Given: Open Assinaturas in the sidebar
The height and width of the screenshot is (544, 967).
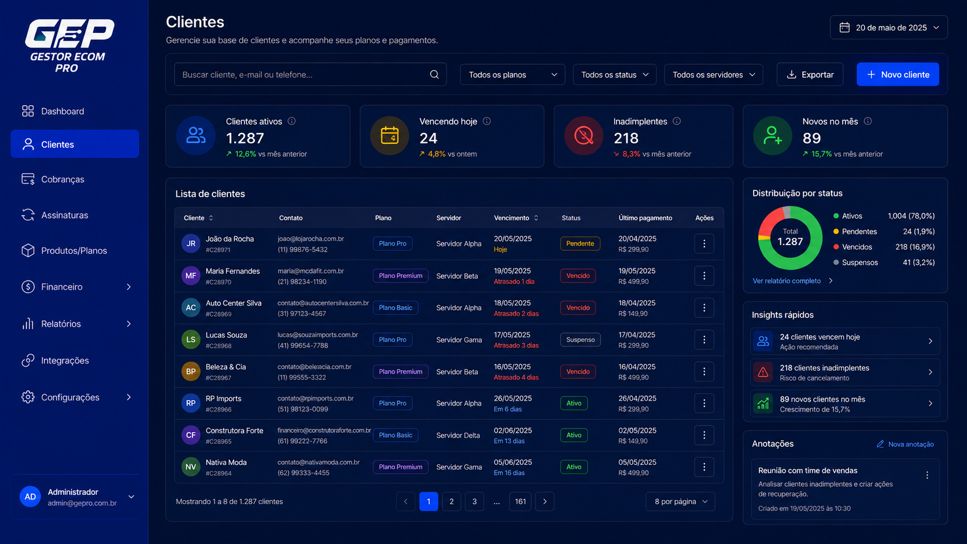Looking at the screenshot, I should point(75,215).
